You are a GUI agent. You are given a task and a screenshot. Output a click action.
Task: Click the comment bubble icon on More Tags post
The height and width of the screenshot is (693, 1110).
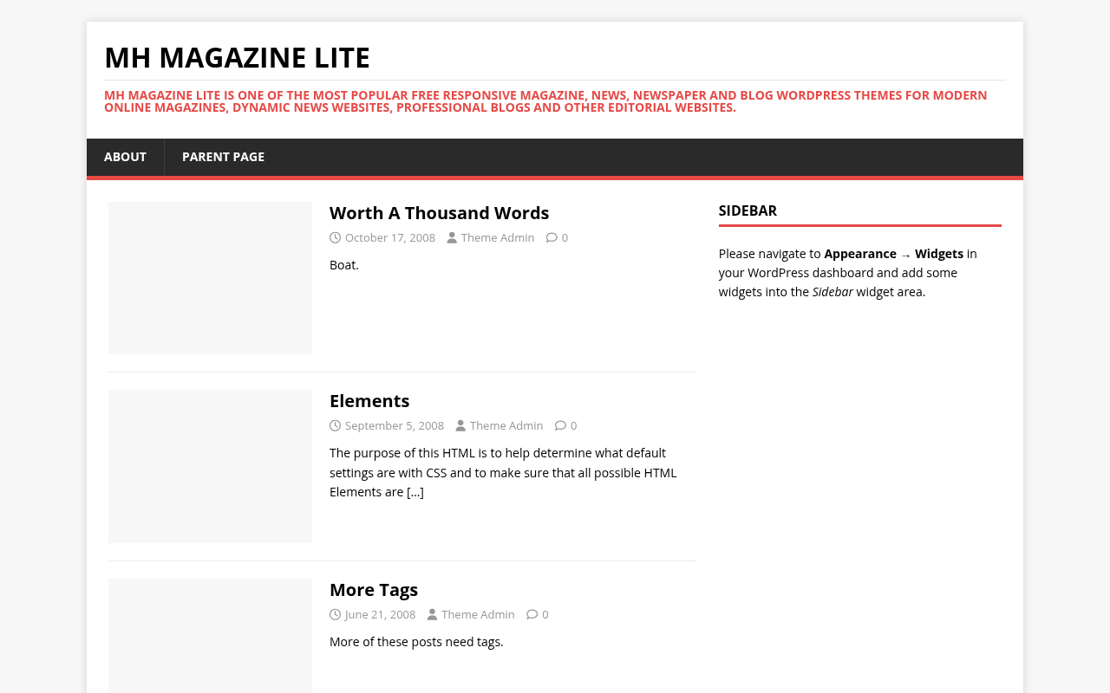(x=532, y=614)
